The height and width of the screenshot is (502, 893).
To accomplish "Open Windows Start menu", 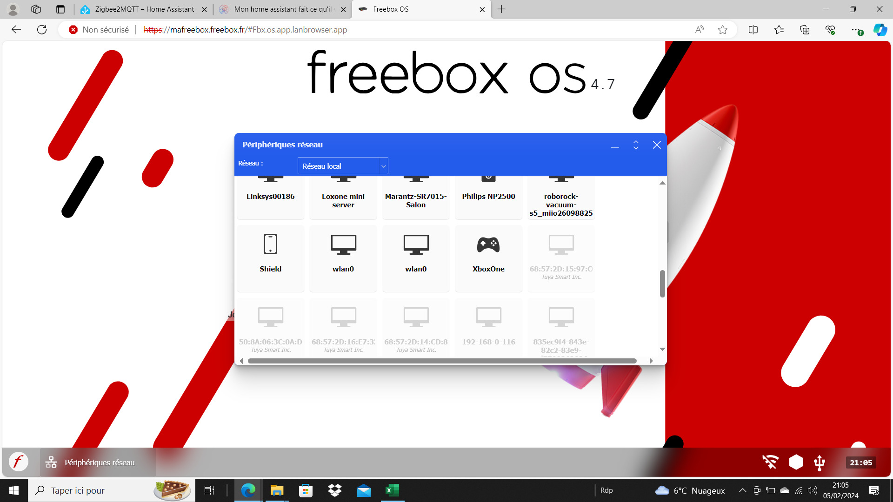I will tap(14, 490).
